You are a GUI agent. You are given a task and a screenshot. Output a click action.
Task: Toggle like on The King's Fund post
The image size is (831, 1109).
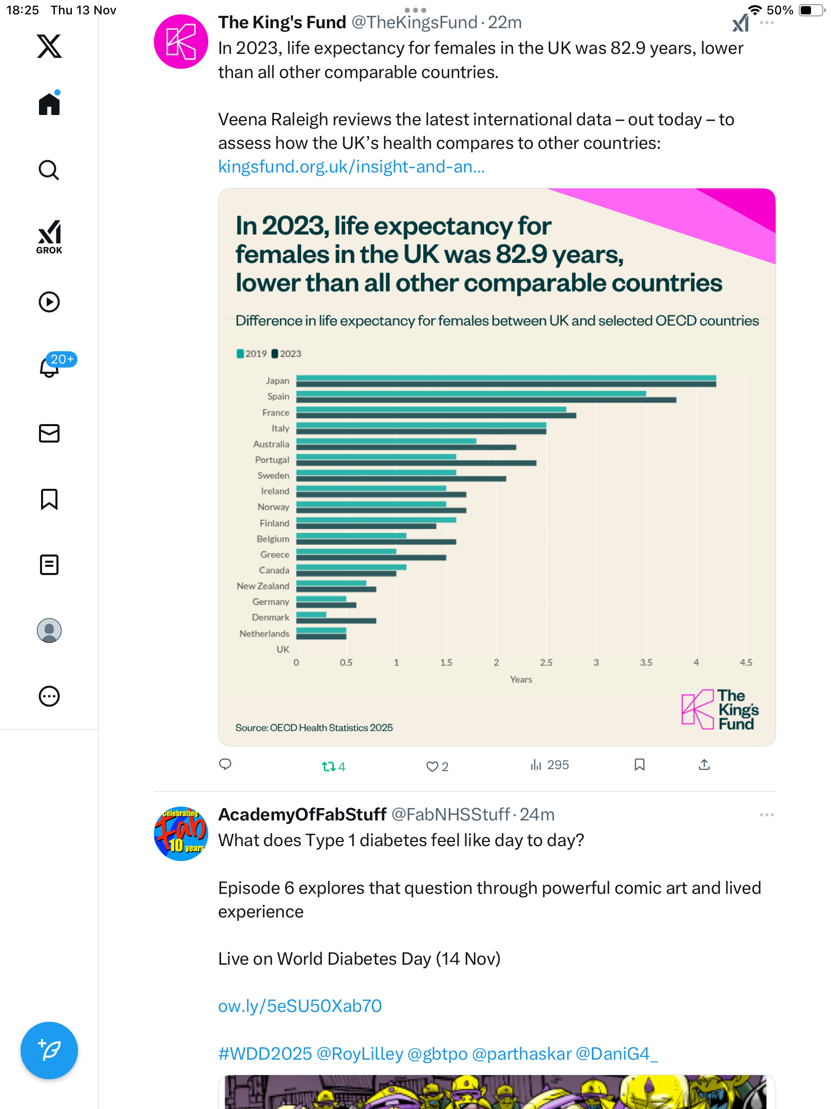432,767
